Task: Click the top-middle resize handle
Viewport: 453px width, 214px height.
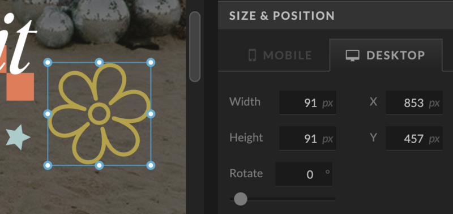Action: click(x=99, y=62)
